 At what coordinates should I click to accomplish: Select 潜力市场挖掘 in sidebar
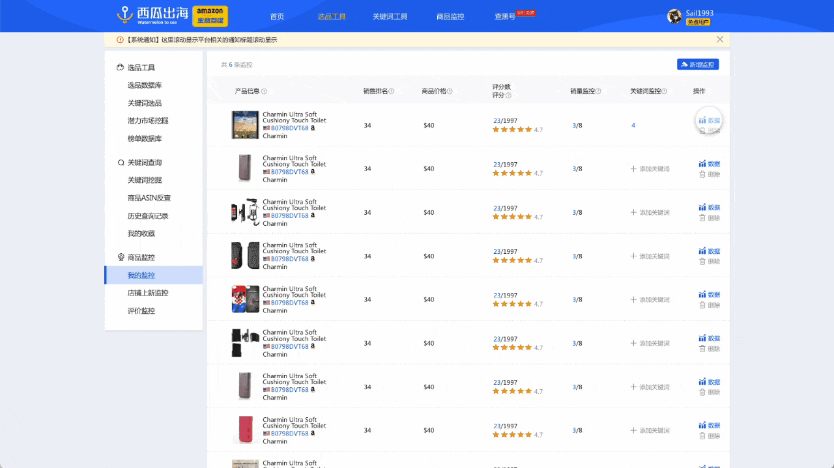click(x=148, y=121)
